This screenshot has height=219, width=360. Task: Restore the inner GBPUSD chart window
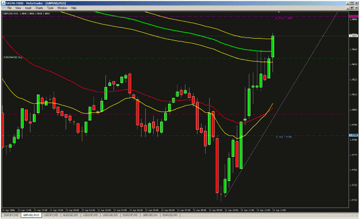click(352, 8)
